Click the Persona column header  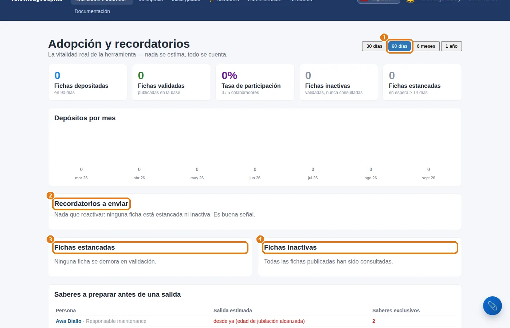pyautogui.click(x=66, y=311)
